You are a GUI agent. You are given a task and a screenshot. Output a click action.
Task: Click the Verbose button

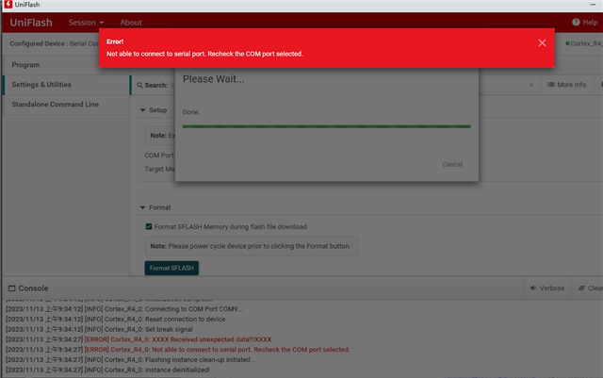[x=547, y=288]
